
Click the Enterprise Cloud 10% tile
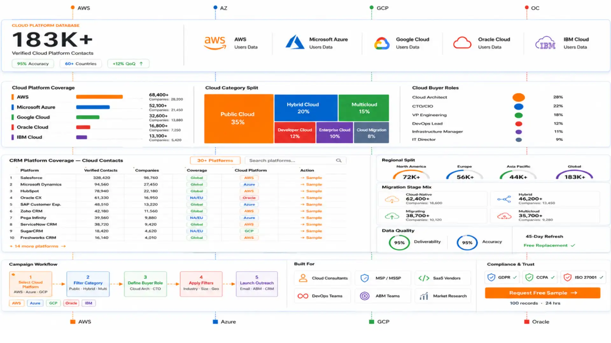[334, 133]
